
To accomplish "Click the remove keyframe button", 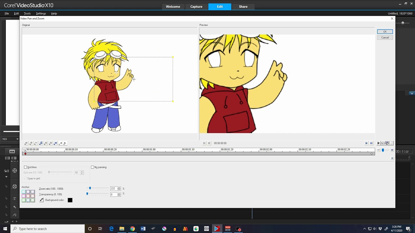I will 36,143.
